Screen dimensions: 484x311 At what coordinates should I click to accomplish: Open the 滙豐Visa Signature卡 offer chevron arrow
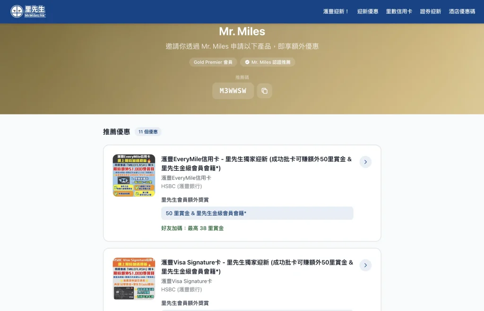pos(365,265)
